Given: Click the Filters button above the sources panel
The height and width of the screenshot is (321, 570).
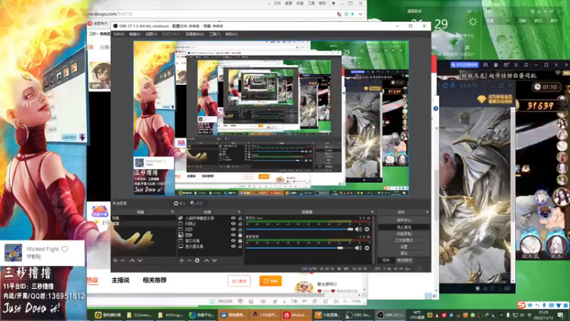Looking at the screenshot, I should click(197, 203).
